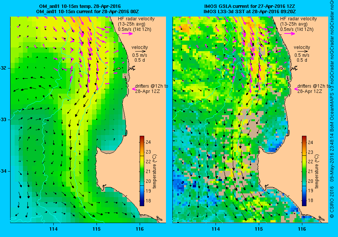Click 'velocity' legend label in the IMOS map
This screenshot has width=338, height=237.
click(x=302, y=47)
